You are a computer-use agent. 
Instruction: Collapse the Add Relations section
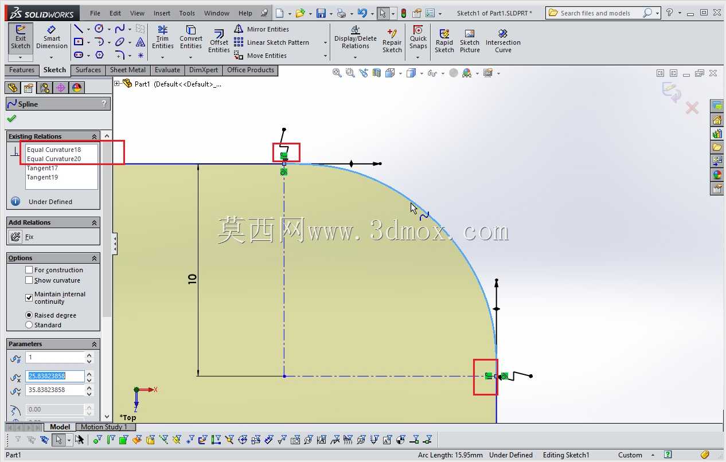[95, 222]
